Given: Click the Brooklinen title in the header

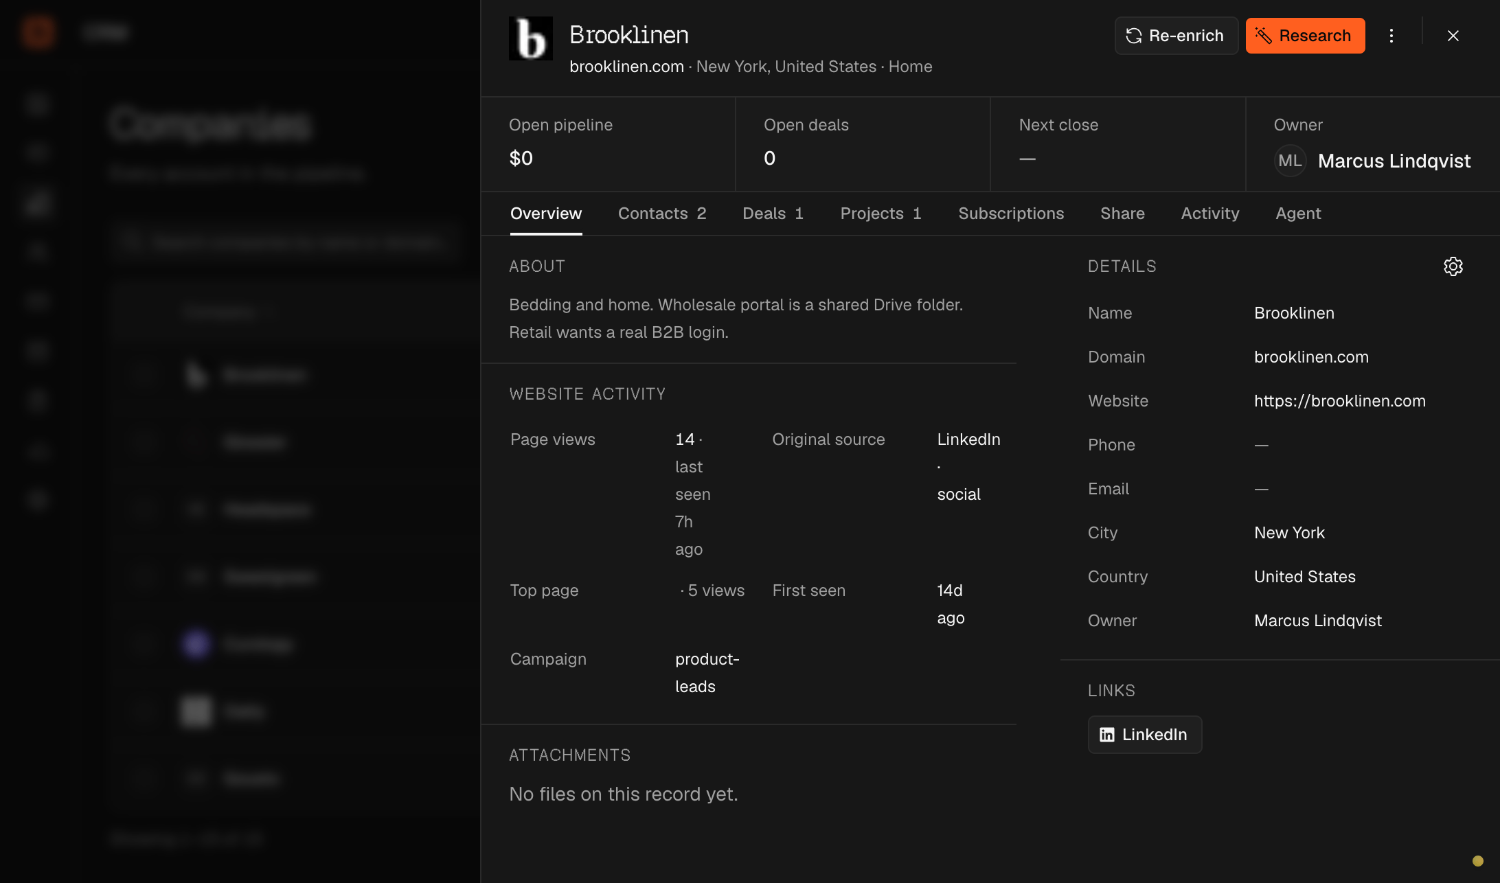Looking at the screenshot, I should [x=629, y=35].
